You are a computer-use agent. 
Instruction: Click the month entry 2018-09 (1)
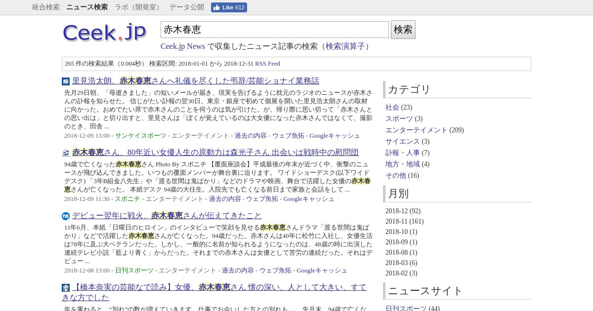(401, 242)
